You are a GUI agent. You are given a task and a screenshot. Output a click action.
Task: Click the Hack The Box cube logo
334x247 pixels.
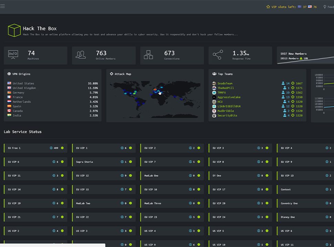[14, 30]
